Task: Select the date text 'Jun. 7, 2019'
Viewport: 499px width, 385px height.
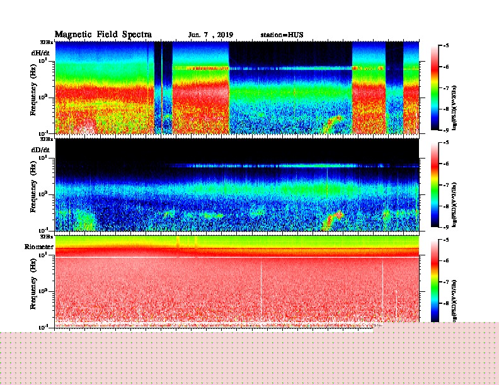Action: [x=210, y=35]
